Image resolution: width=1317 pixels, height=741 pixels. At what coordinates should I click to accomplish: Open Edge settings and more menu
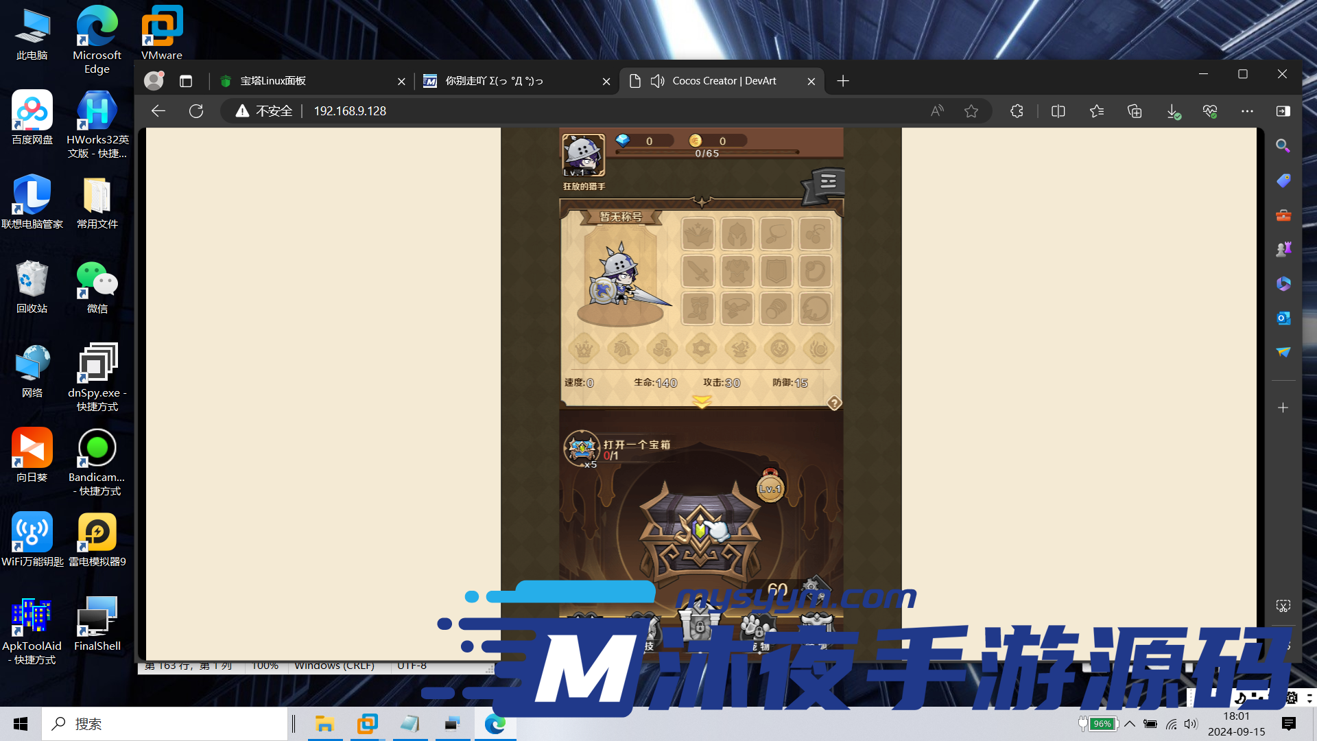click(1246, 111)
